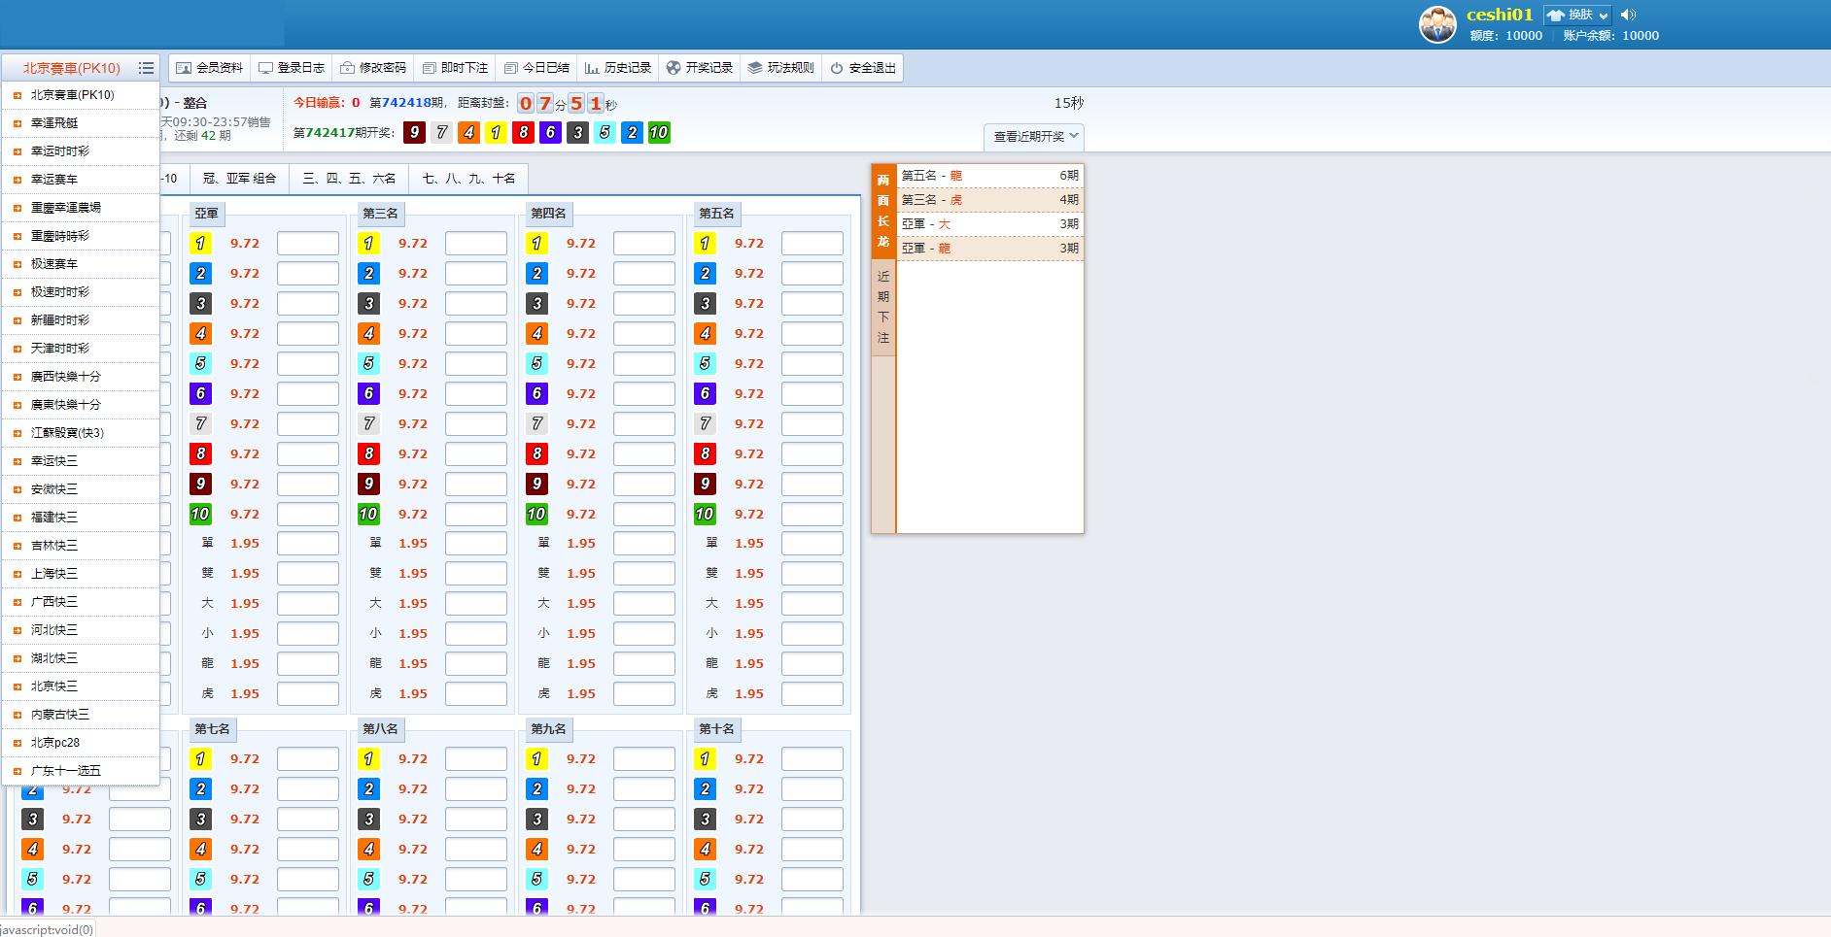The width and height of the screenshot is (1831, 937).
Task: Switch to 七、八、九、十名 tab
Action: [468, 179]
